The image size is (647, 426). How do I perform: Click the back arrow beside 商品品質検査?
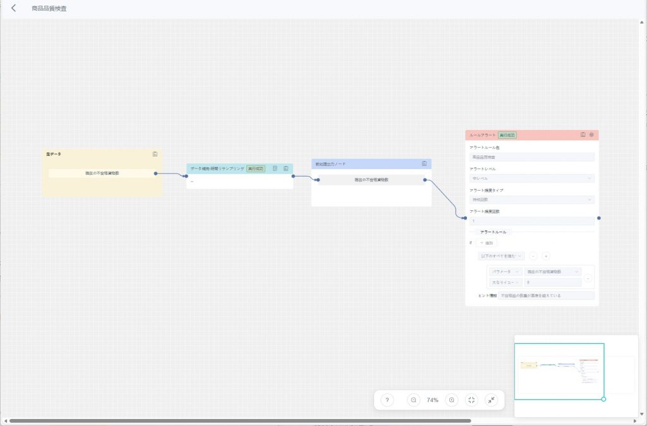pos(14,8)
